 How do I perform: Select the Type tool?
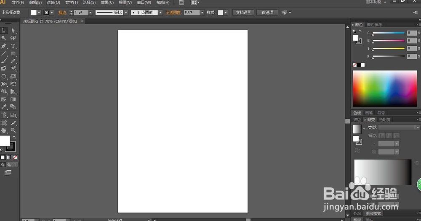(x=13, y=46)
